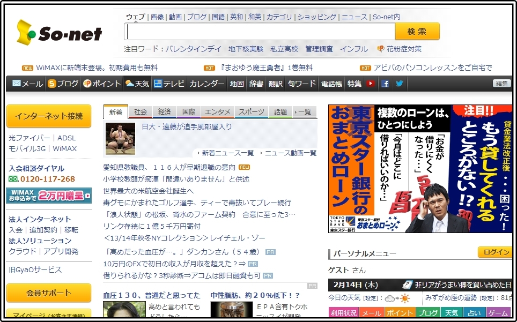Open ポイント in the navigation bar

point(102,84)
